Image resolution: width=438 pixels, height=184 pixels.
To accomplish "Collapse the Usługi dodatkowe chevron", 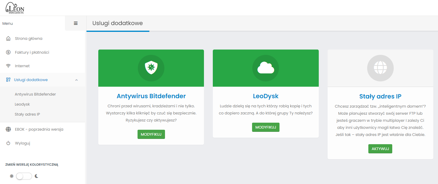I will (76, 80).
